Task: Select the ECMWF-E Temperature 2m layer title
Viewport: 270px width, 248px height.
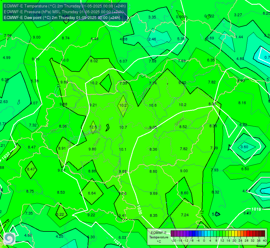Action: point(65,6)
